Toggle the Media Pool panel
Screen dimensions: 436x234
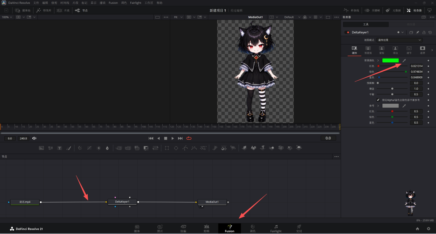(23, 10)
